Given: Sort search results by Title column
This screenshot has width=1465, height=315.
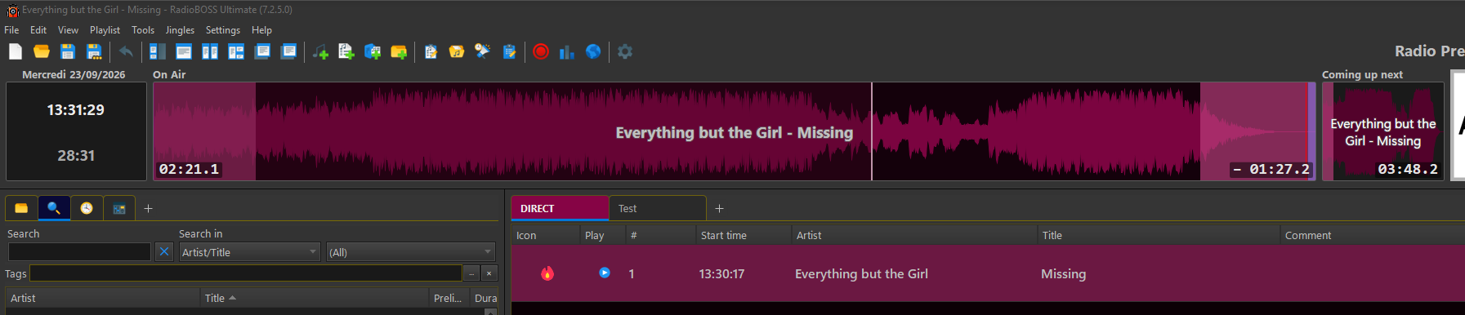Looking at the screenshot, I should pyautogui.click(x=315, y=298).
